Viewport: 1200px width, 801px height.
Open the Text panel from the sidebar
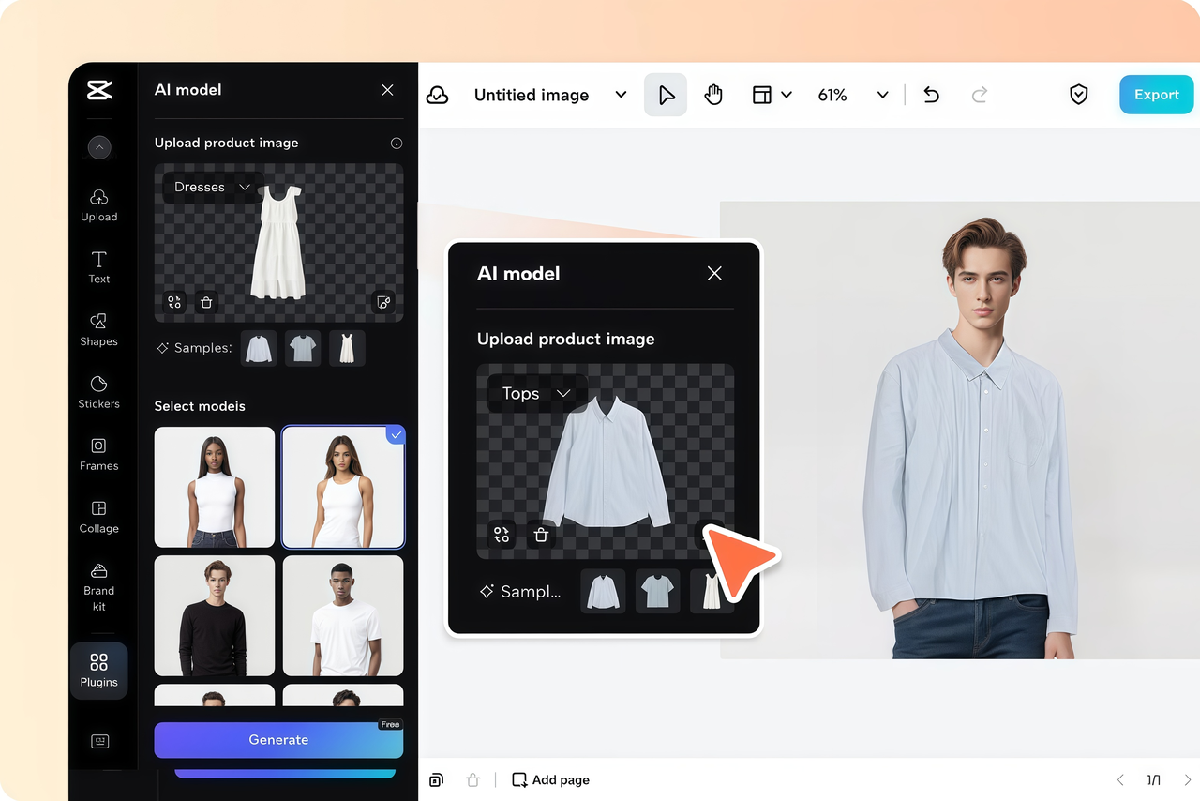click(x=98, y=267)
